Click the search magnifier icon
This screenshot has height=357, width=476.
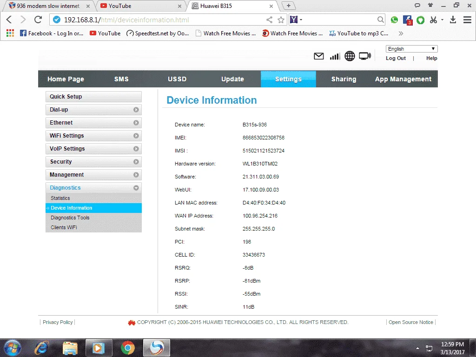[x=380, y=20]
